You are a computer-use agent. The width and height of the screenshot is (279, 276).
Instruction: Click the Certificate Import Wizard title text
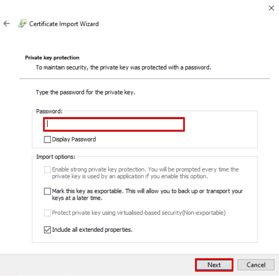pyautogui.click(x=64, y=24)
